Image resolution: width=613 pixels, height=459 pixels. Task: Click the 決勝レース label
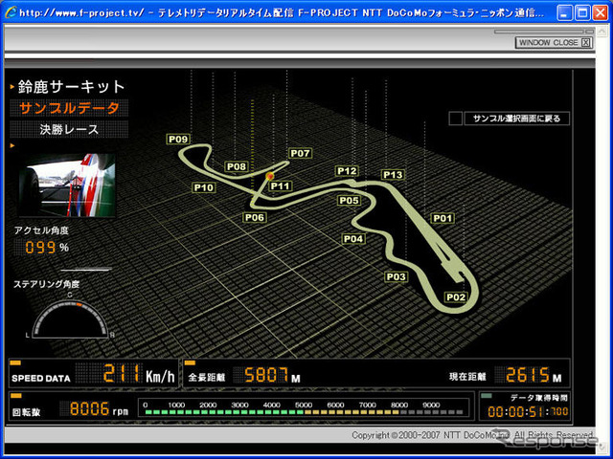coord(69,129)
